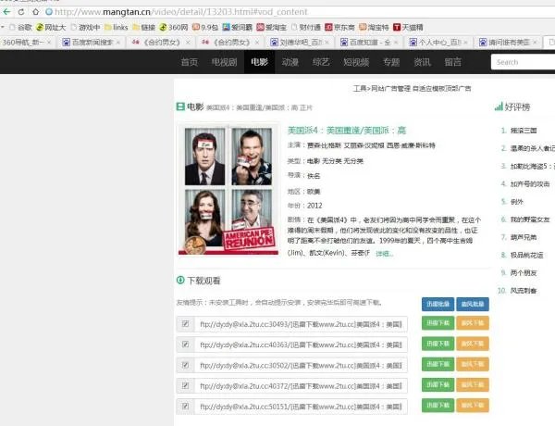Expand the plot summary with 详细 link
The width and height of the screenshot is (555, 426).
pyautogui.click(x=385, y=254)
